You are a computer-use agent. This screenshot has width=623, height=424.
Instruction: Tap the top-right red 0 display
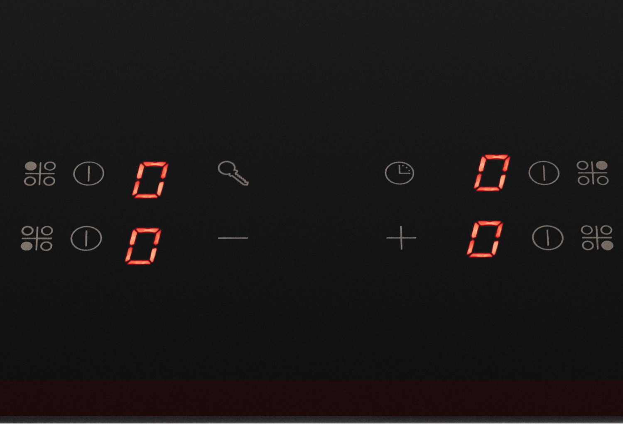point(492,173)
